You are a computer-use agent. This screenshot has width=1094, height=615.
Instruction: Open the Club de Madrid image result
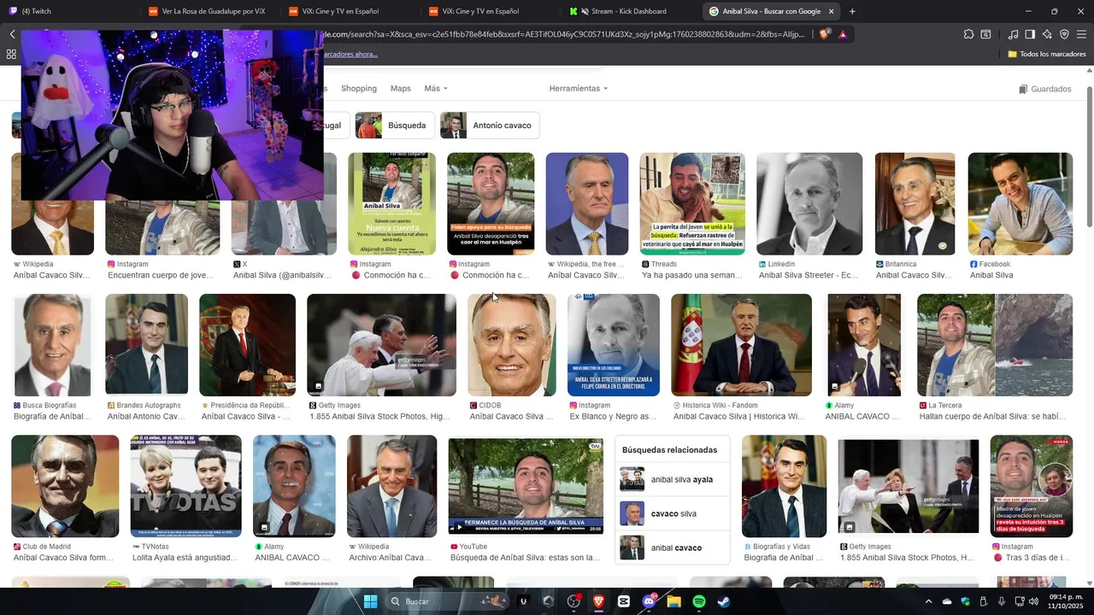65,486
